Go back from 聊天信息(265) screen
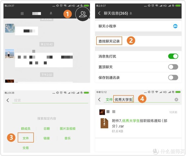186x156 pixels. coord(99,13)
